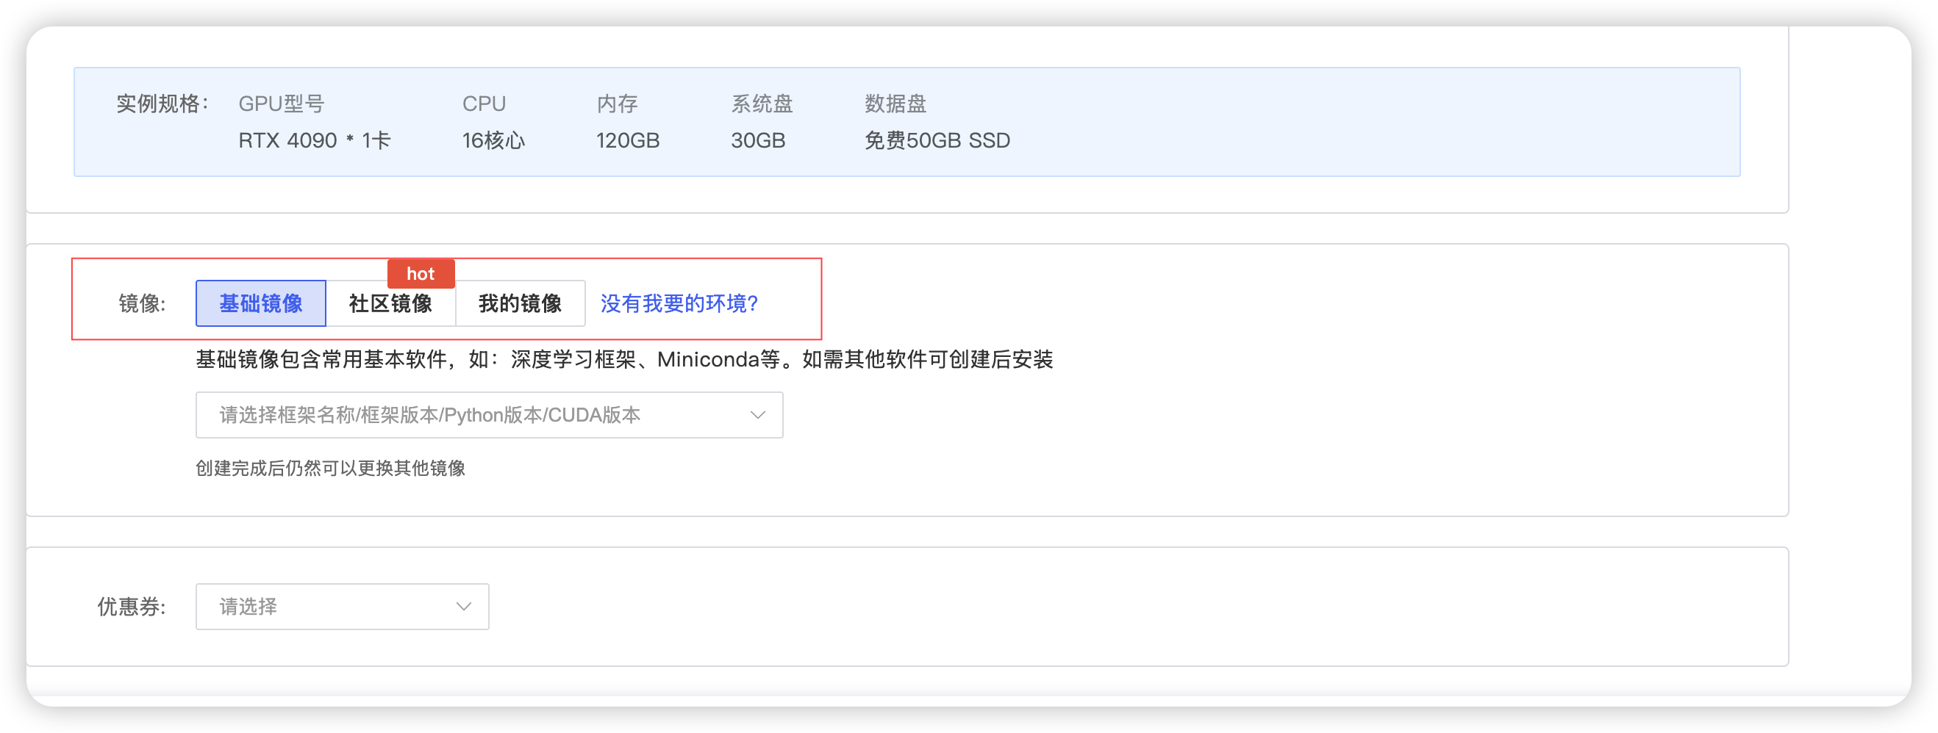Image resolution: width=1938 pixels, height=733 pixels.
Task: Click the framework dropdown arrow chevron
Action: point(757,414)
